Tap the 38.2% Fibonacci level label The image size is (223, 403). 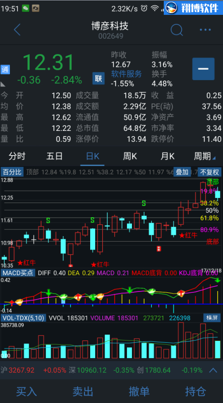click(x=210, y=203)
